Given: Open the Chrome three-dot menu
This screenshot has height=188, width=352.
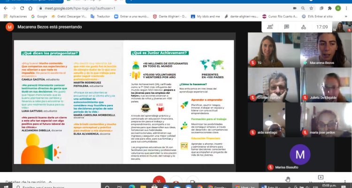Looking at the screenshot, I should point(347,8).
